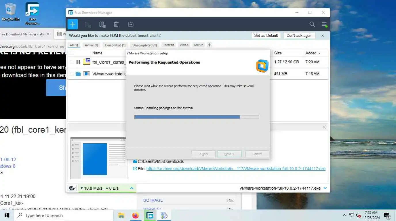Dismiss the default torrent client banner
This screenshot has height=221, width=396.
[x=323, y=36]
